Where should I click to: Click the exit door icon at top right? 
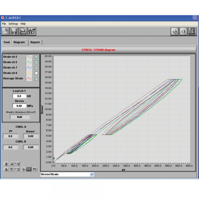tap(192, 32)
